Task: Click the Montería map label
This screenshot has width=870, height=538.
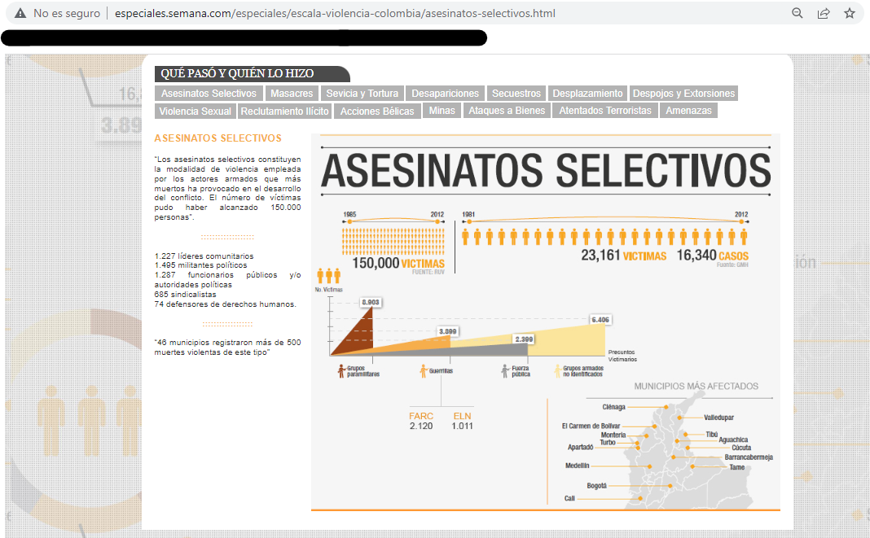Action: [613, 435]
